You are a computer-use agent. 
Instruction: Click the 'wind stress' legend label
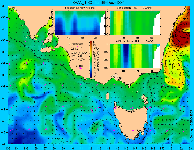pos(76,44)
